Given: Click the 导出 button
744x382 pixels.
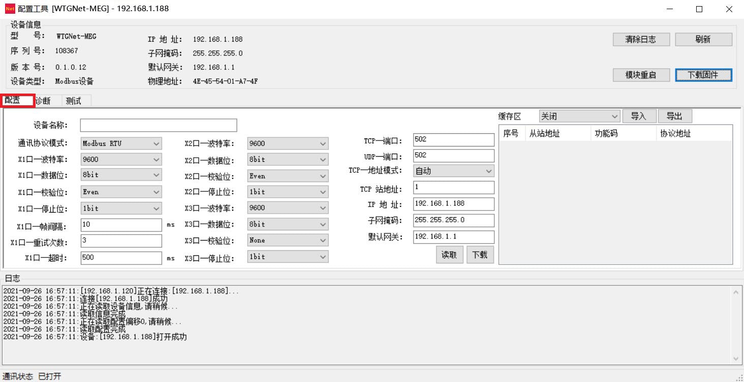Looking at the screenshot, I should pyautogui.click(x=675, y=116).
